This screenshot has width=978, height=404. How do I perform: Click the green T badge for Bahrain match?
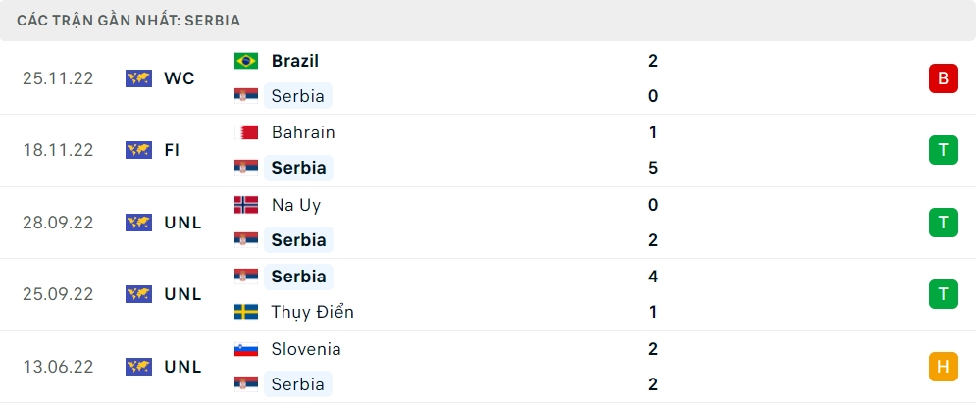tap(943, 150)
